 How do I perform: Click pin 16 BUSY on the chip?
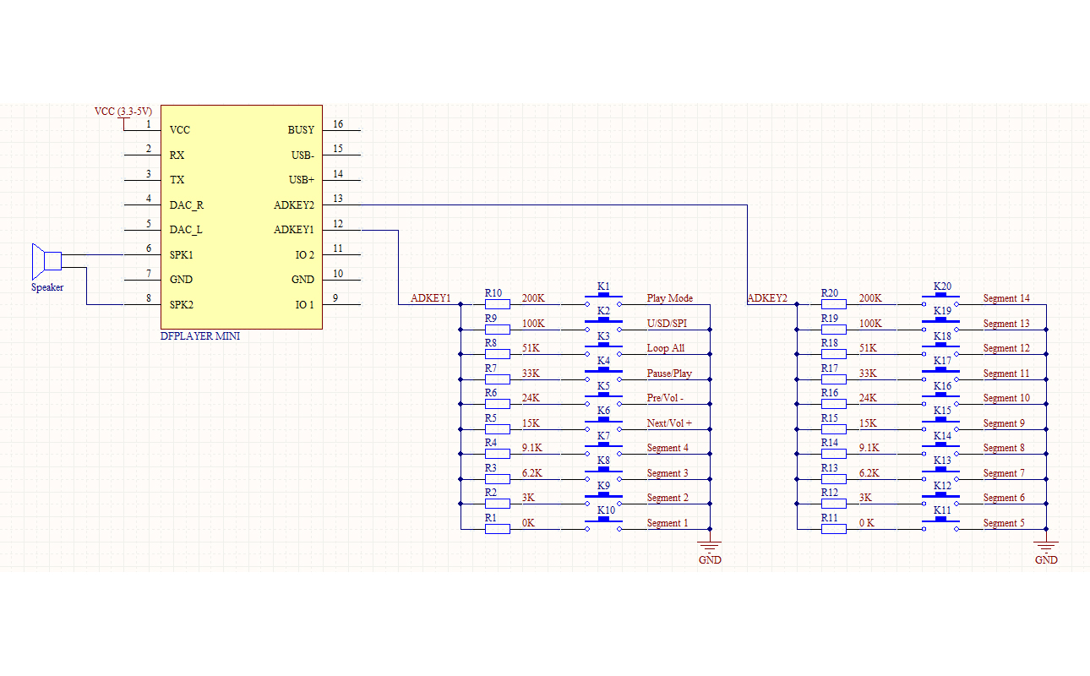(338, 130)
